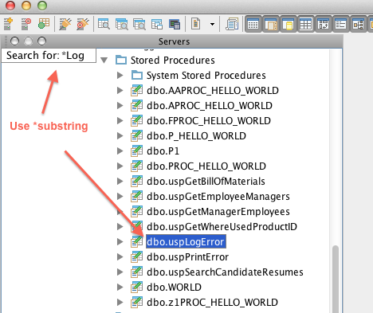
Task: Expand System Stored Procedures folder
Action: [x=120, y=76]
